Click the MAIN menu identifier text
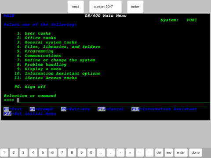This screenshot has width=211, height=158. pyautogui.click(x=9, y=16)
